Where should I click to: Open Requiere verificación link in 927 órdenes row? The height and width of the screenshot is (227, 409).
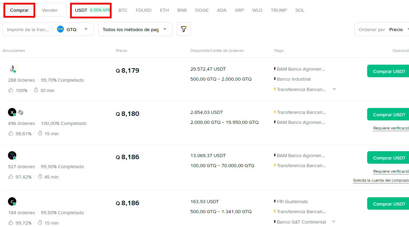pyautogui.click(x=391, y=171)
